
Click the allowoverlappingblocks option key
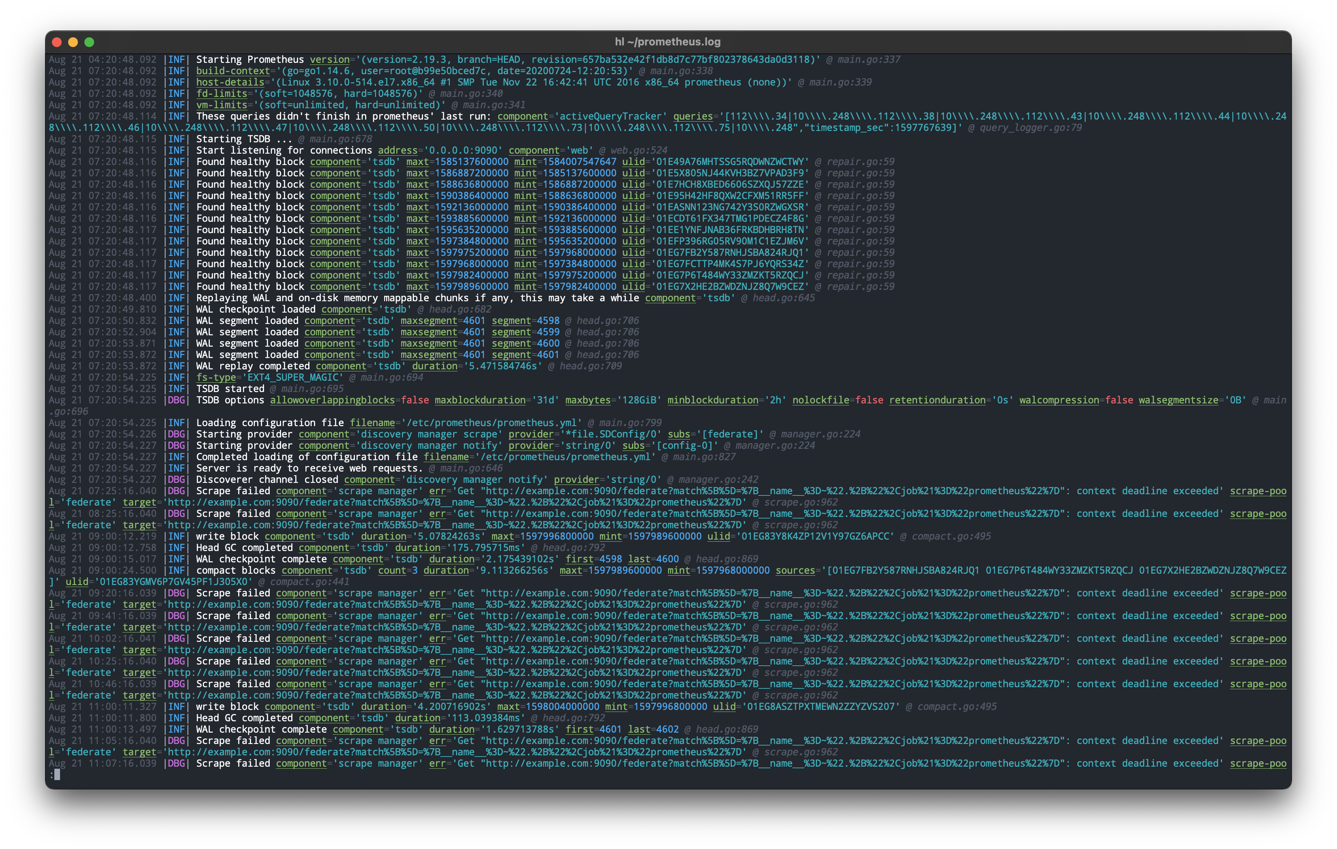pos(332,400)
